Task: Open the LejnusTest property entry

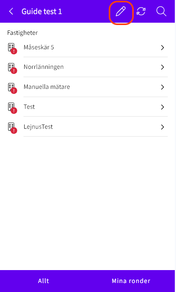Action: click(x=88, y=127)
